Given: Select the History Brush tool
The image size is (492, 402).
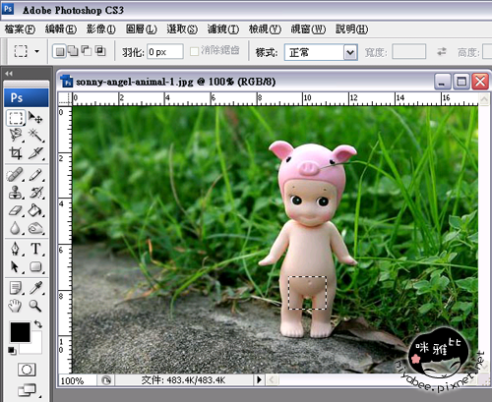Looking at the screenshot, I should pyautogui.click(x=35, y=193).
